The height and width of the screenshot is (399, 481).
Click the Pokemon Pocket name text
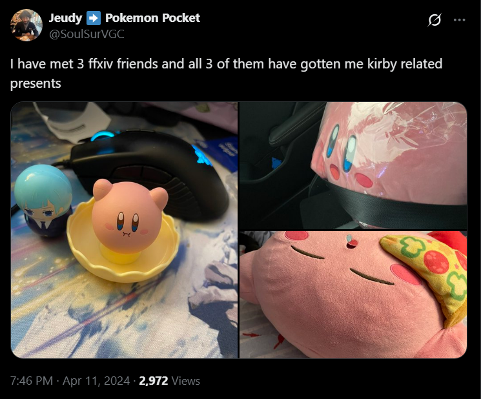pos(152,18)
